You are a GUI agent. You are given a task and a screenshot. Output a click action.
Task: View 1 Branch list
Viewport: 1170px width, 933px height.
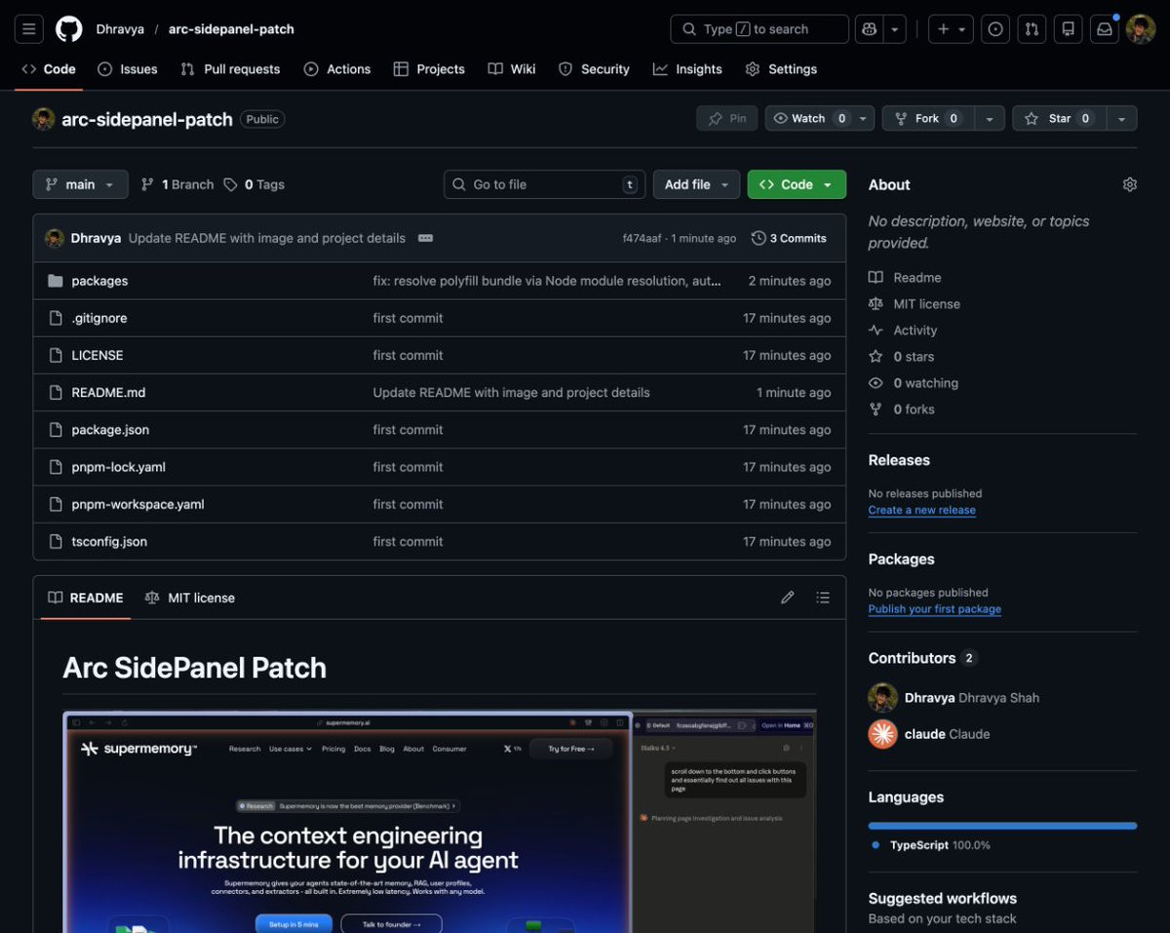coord(177,184)
